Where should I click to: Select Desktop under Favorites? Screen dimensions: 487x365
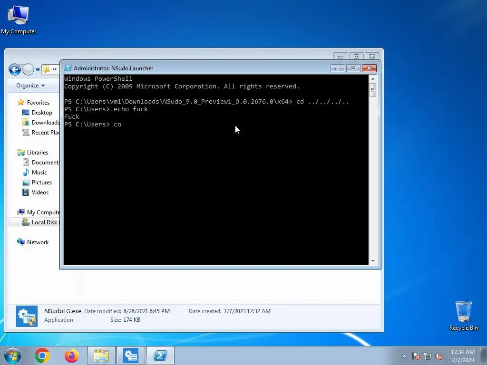[x=37, y=112]
